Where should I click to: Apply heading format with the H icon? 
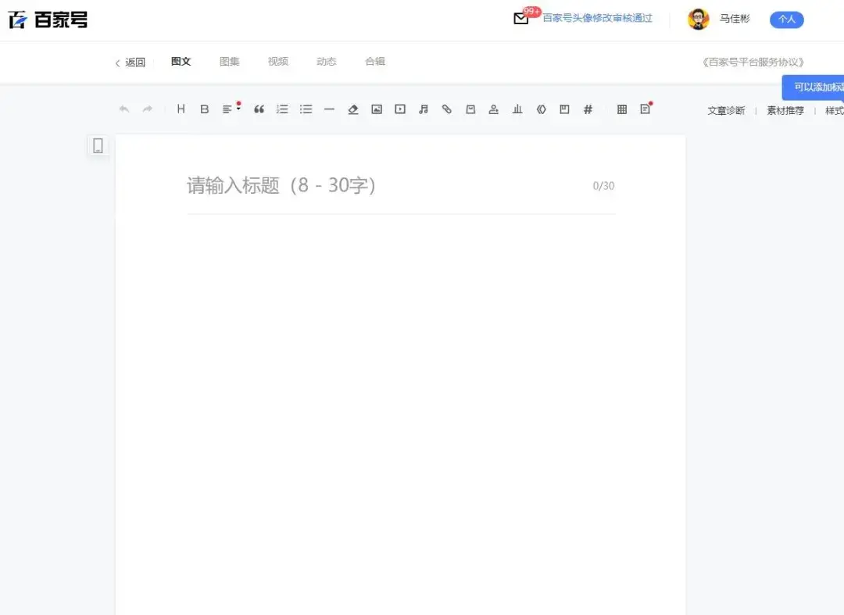point(181,109)
